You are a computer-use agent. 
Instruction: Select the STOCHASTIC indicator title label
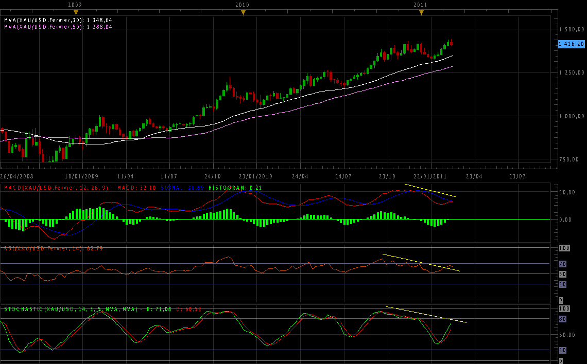[71, 310]
